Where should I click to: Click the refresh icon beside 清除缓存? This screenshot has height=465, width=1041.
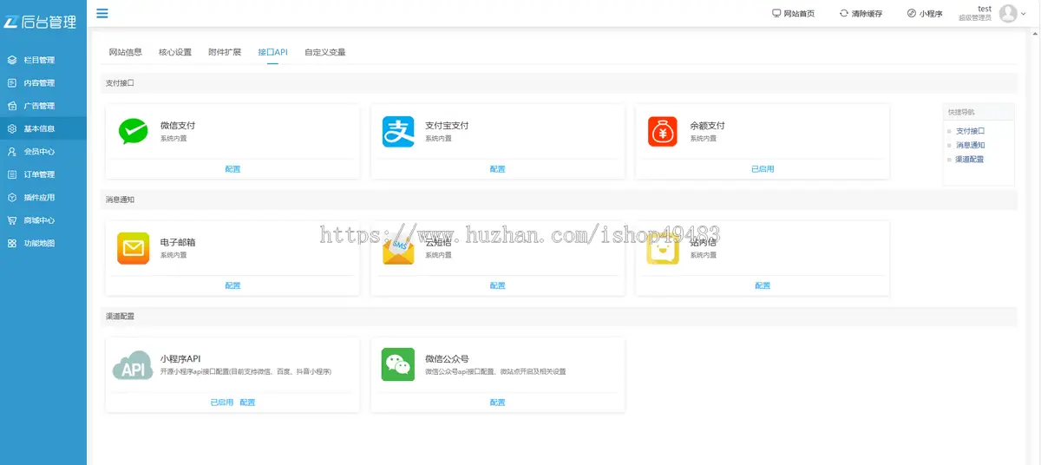(844, 13)
